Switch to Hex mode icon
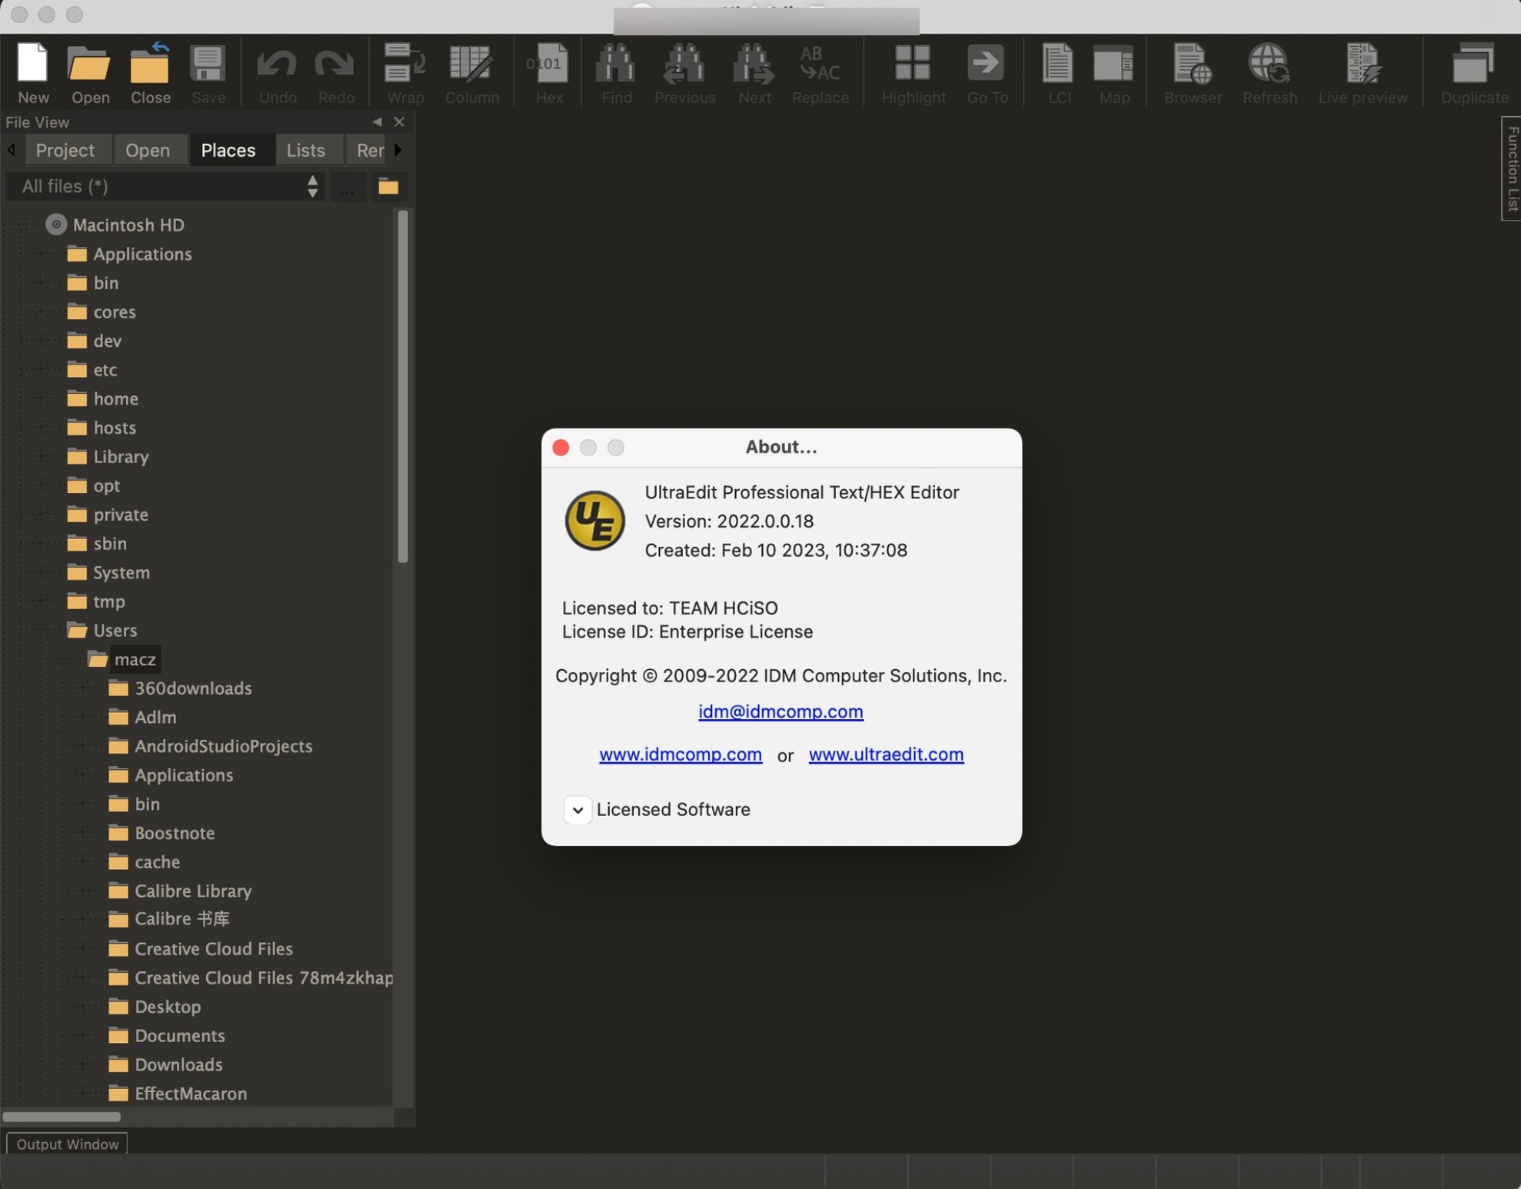 click(x=548, y=73)
